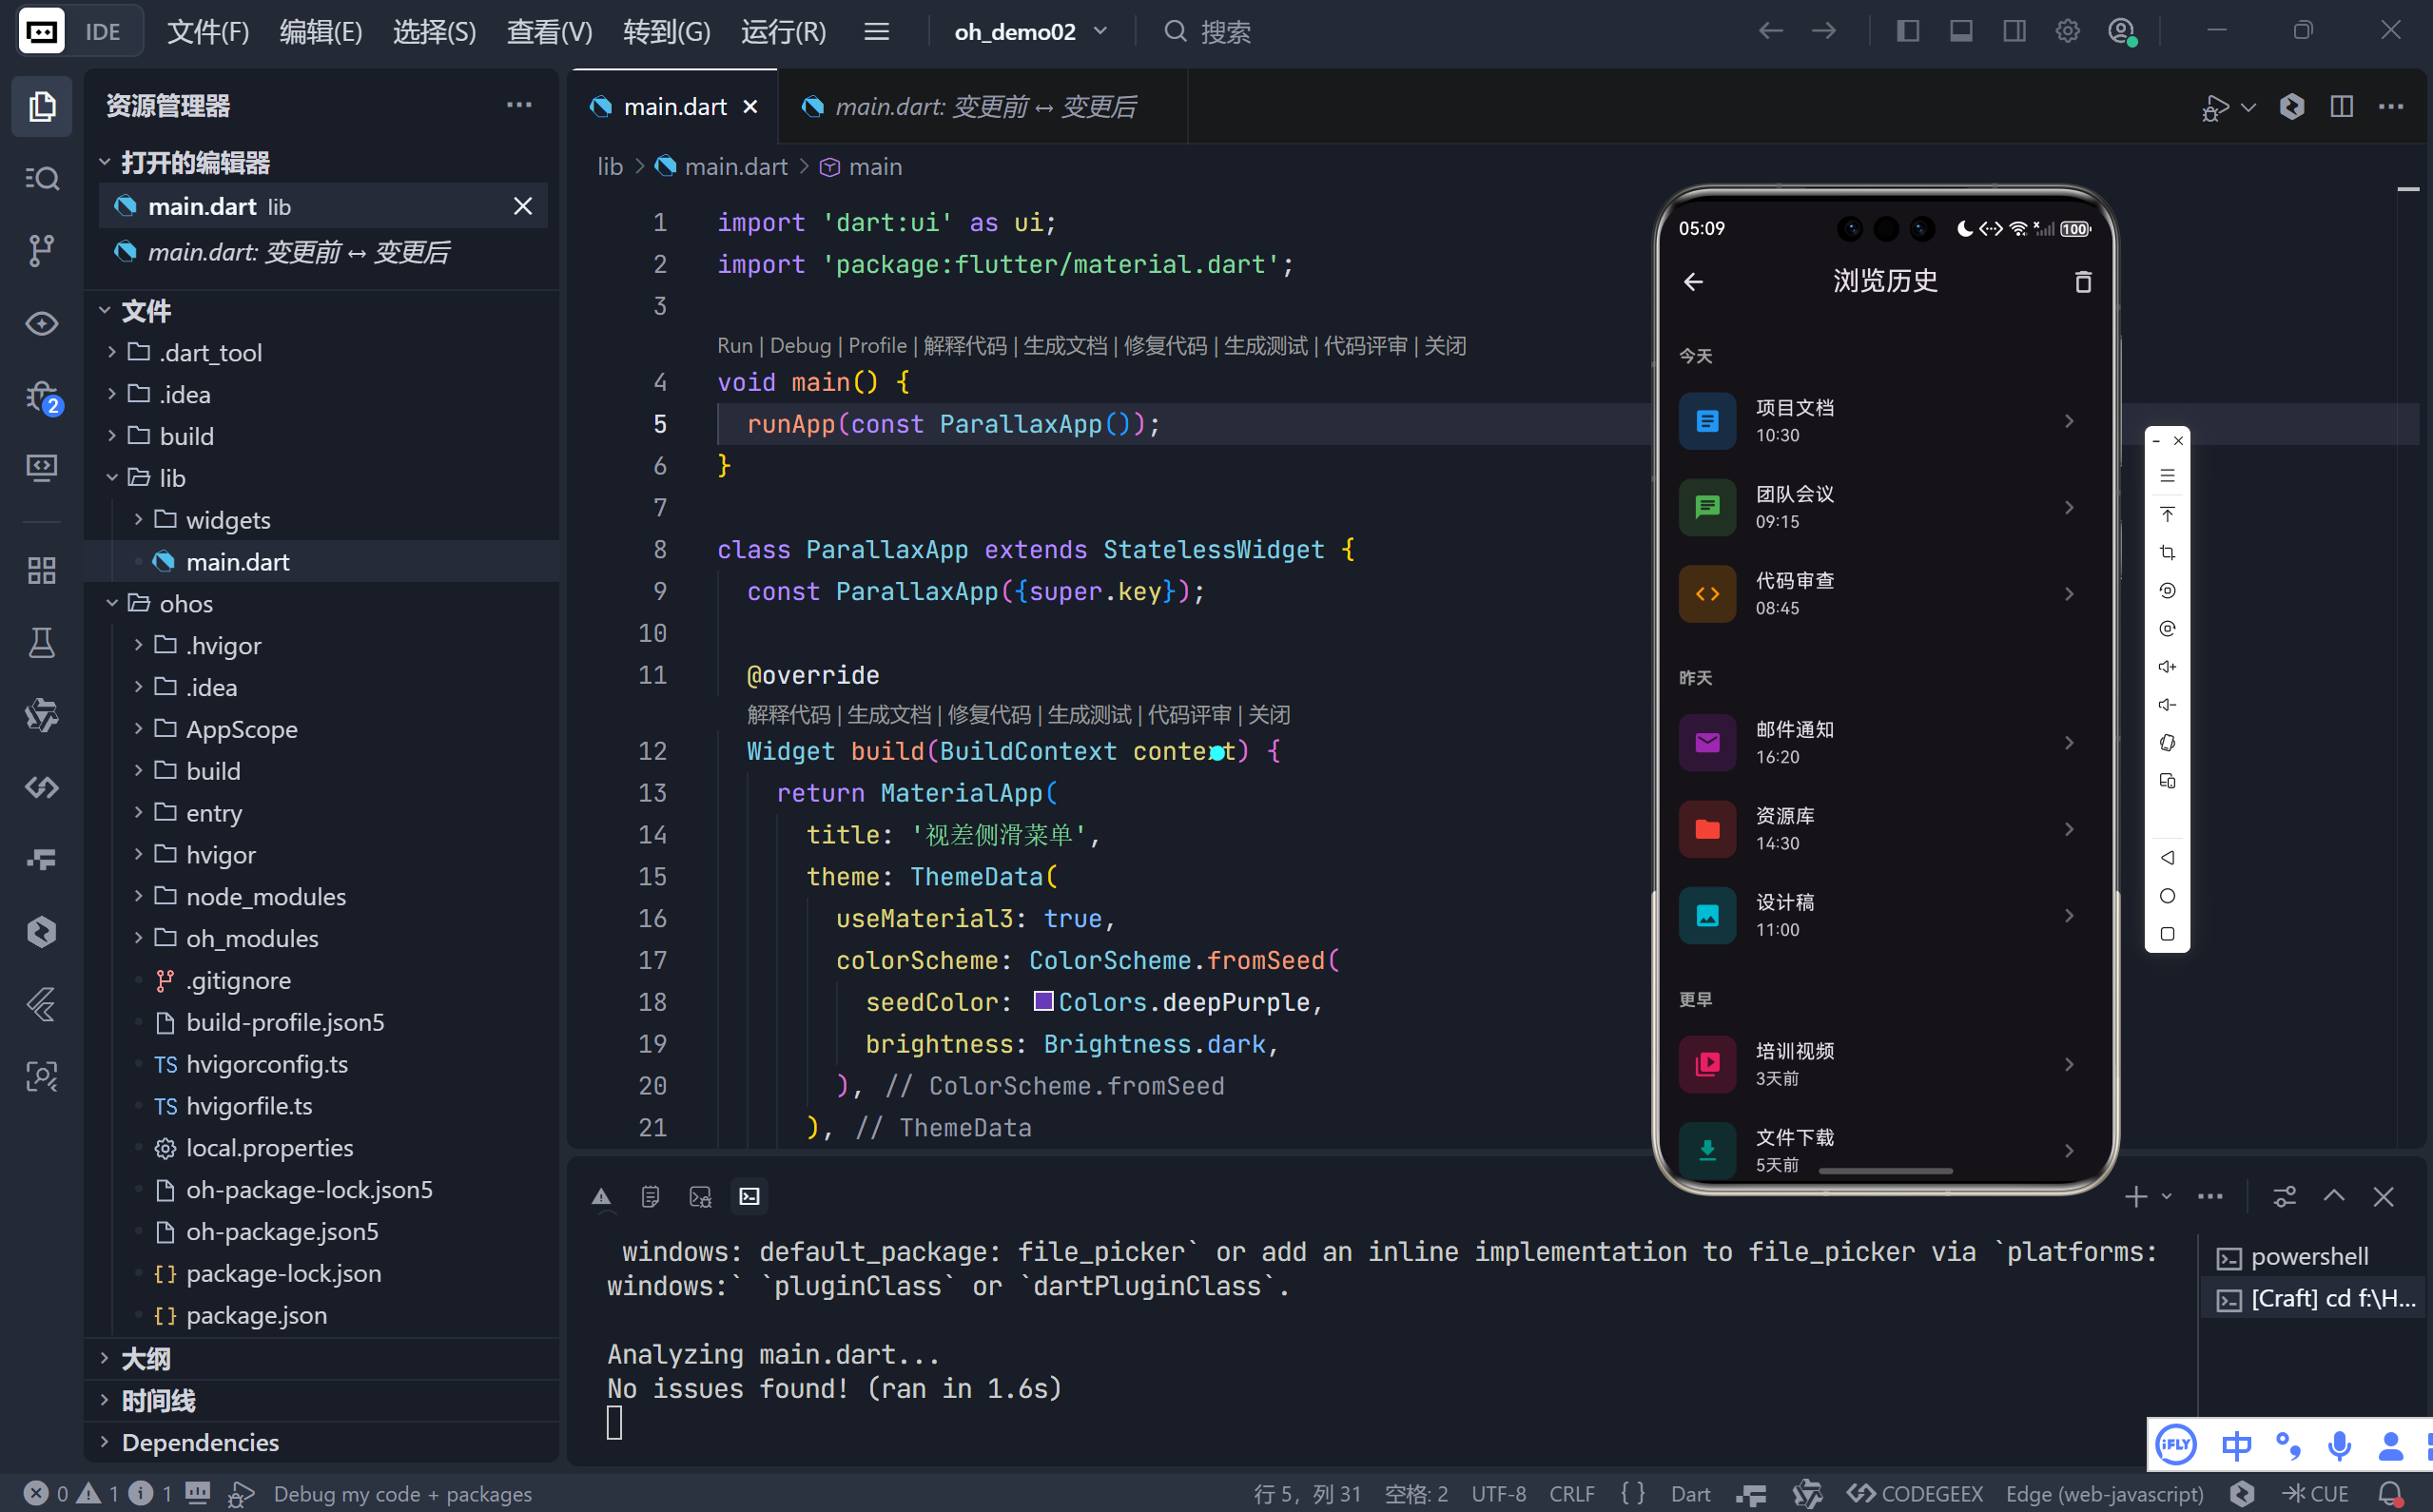Open the search activity bar icon

click(41, 178)
